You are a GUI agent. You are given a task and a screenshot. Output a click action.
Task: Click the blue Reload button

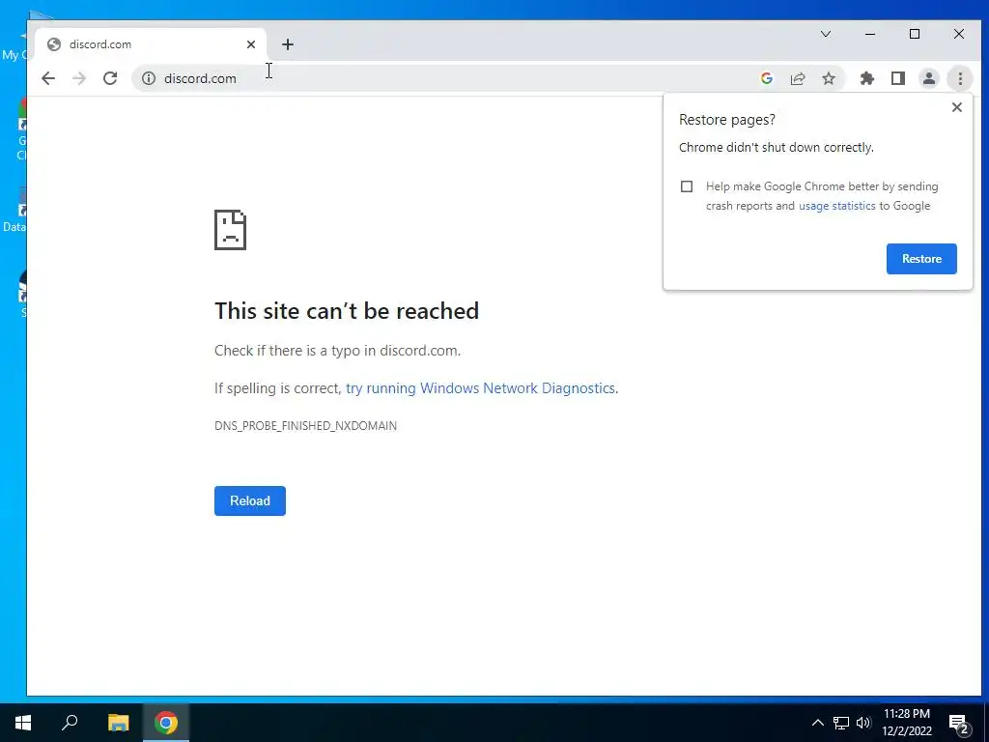coord(250,501)
